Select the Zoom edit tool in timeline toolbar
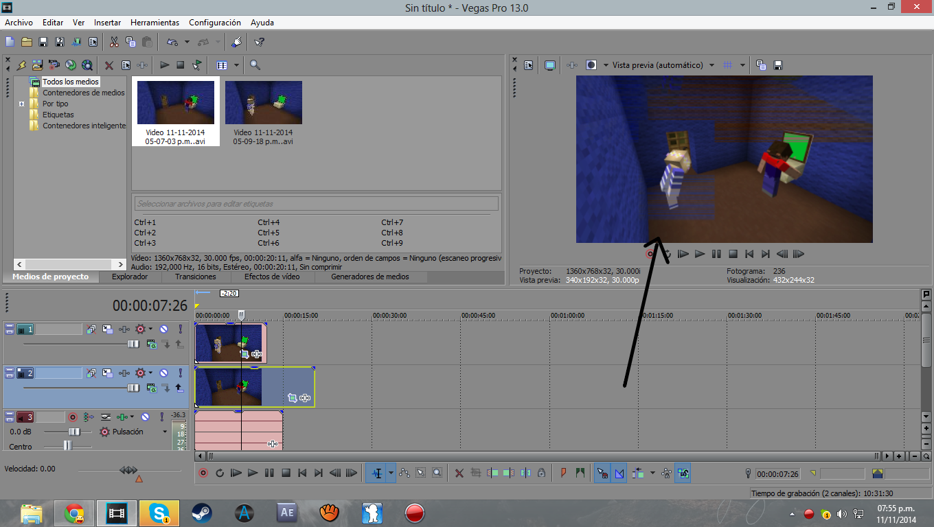 pyautogui.click(x=437, y=473)
